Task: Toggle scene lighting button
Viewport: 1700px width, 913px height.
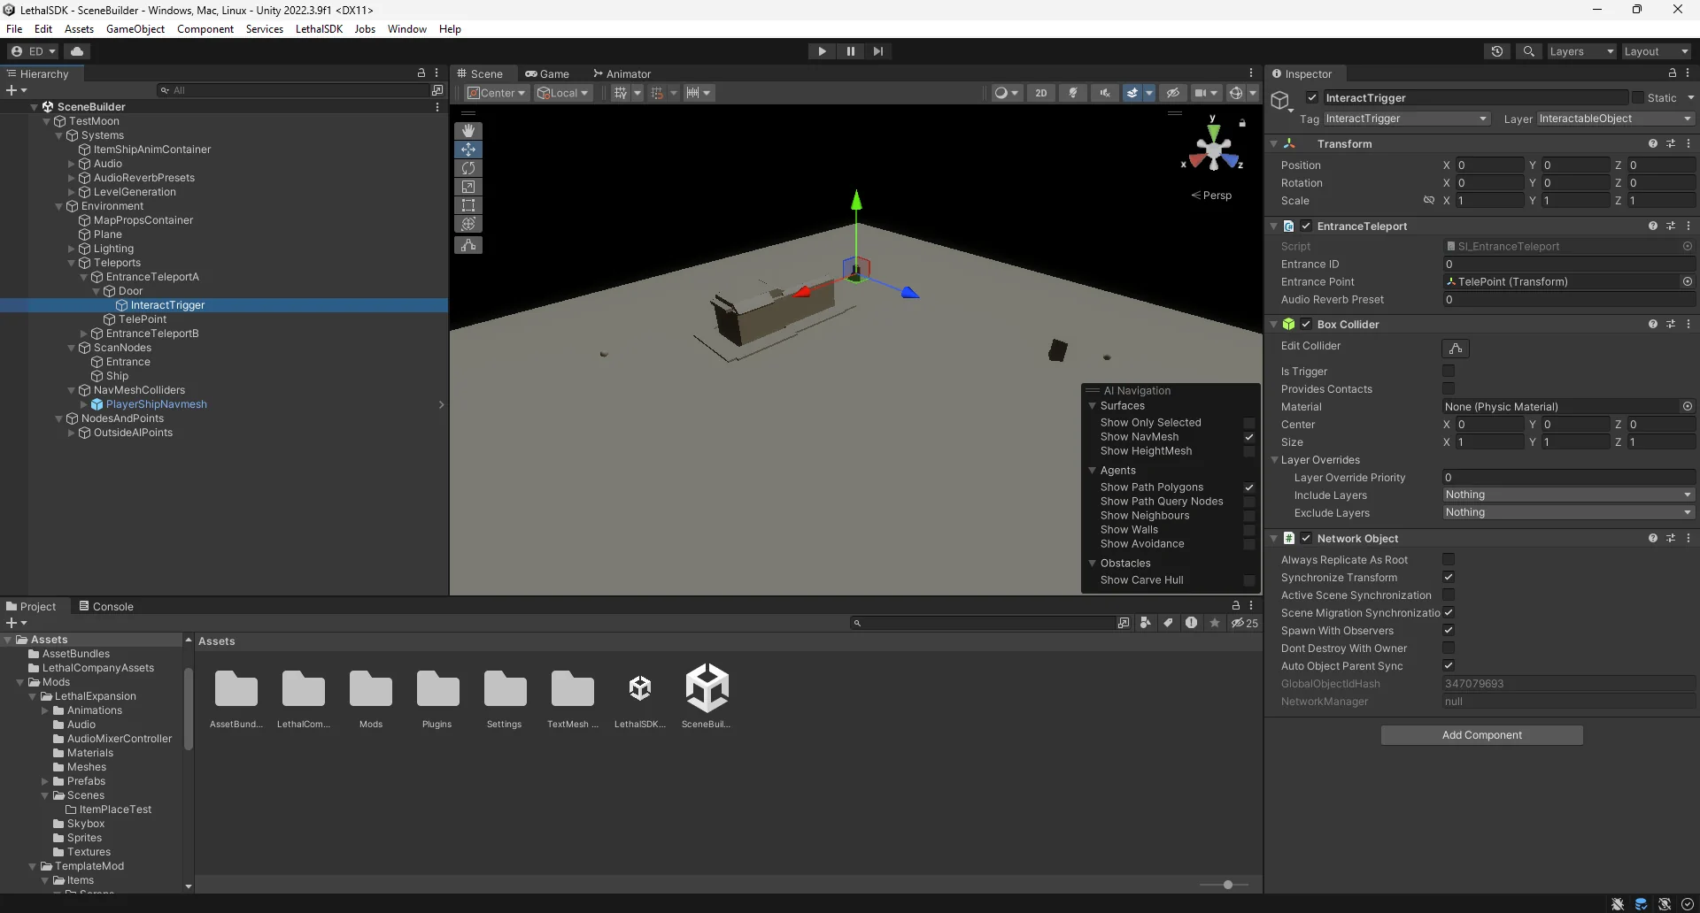Action: coord(1073,93)
